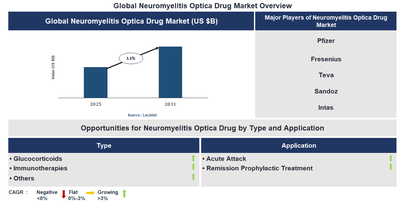Click the Source: Lucintel link
Image resolution: width=402 pixels, height=205 pixels.
pos(142,115)
